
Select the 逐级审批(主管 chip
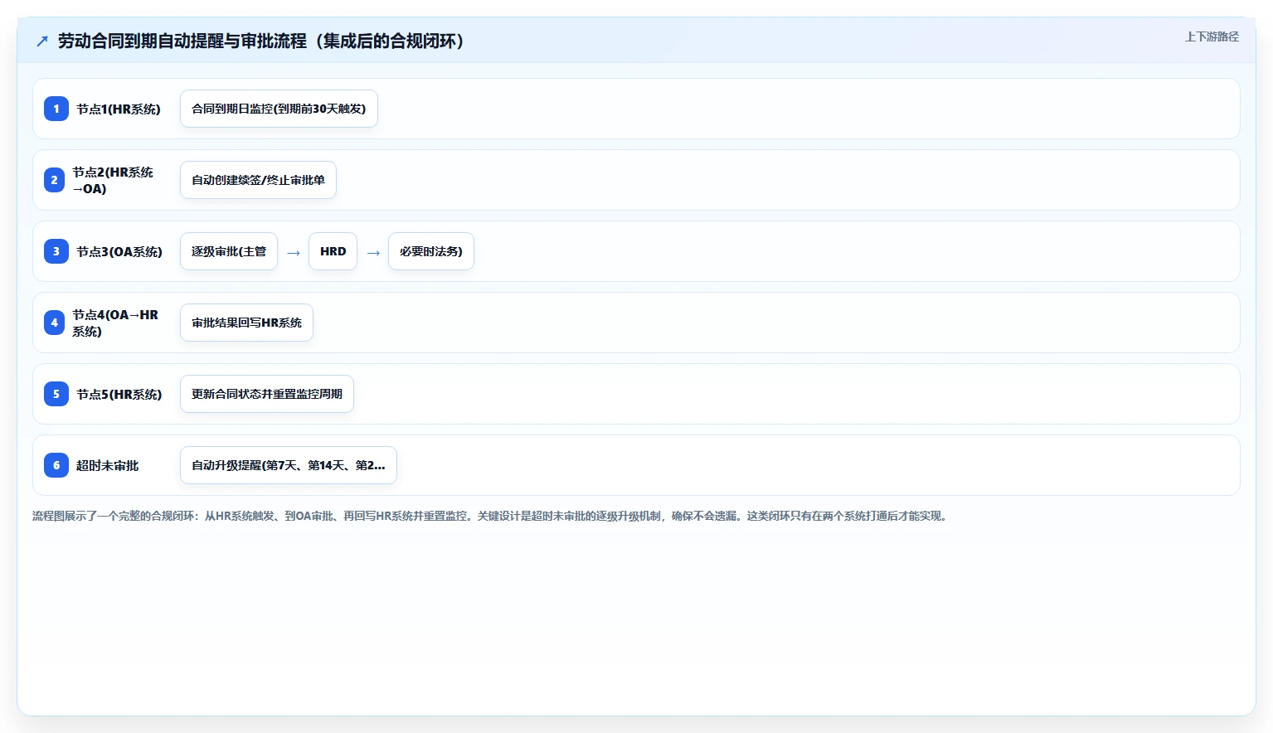(229, 251)
